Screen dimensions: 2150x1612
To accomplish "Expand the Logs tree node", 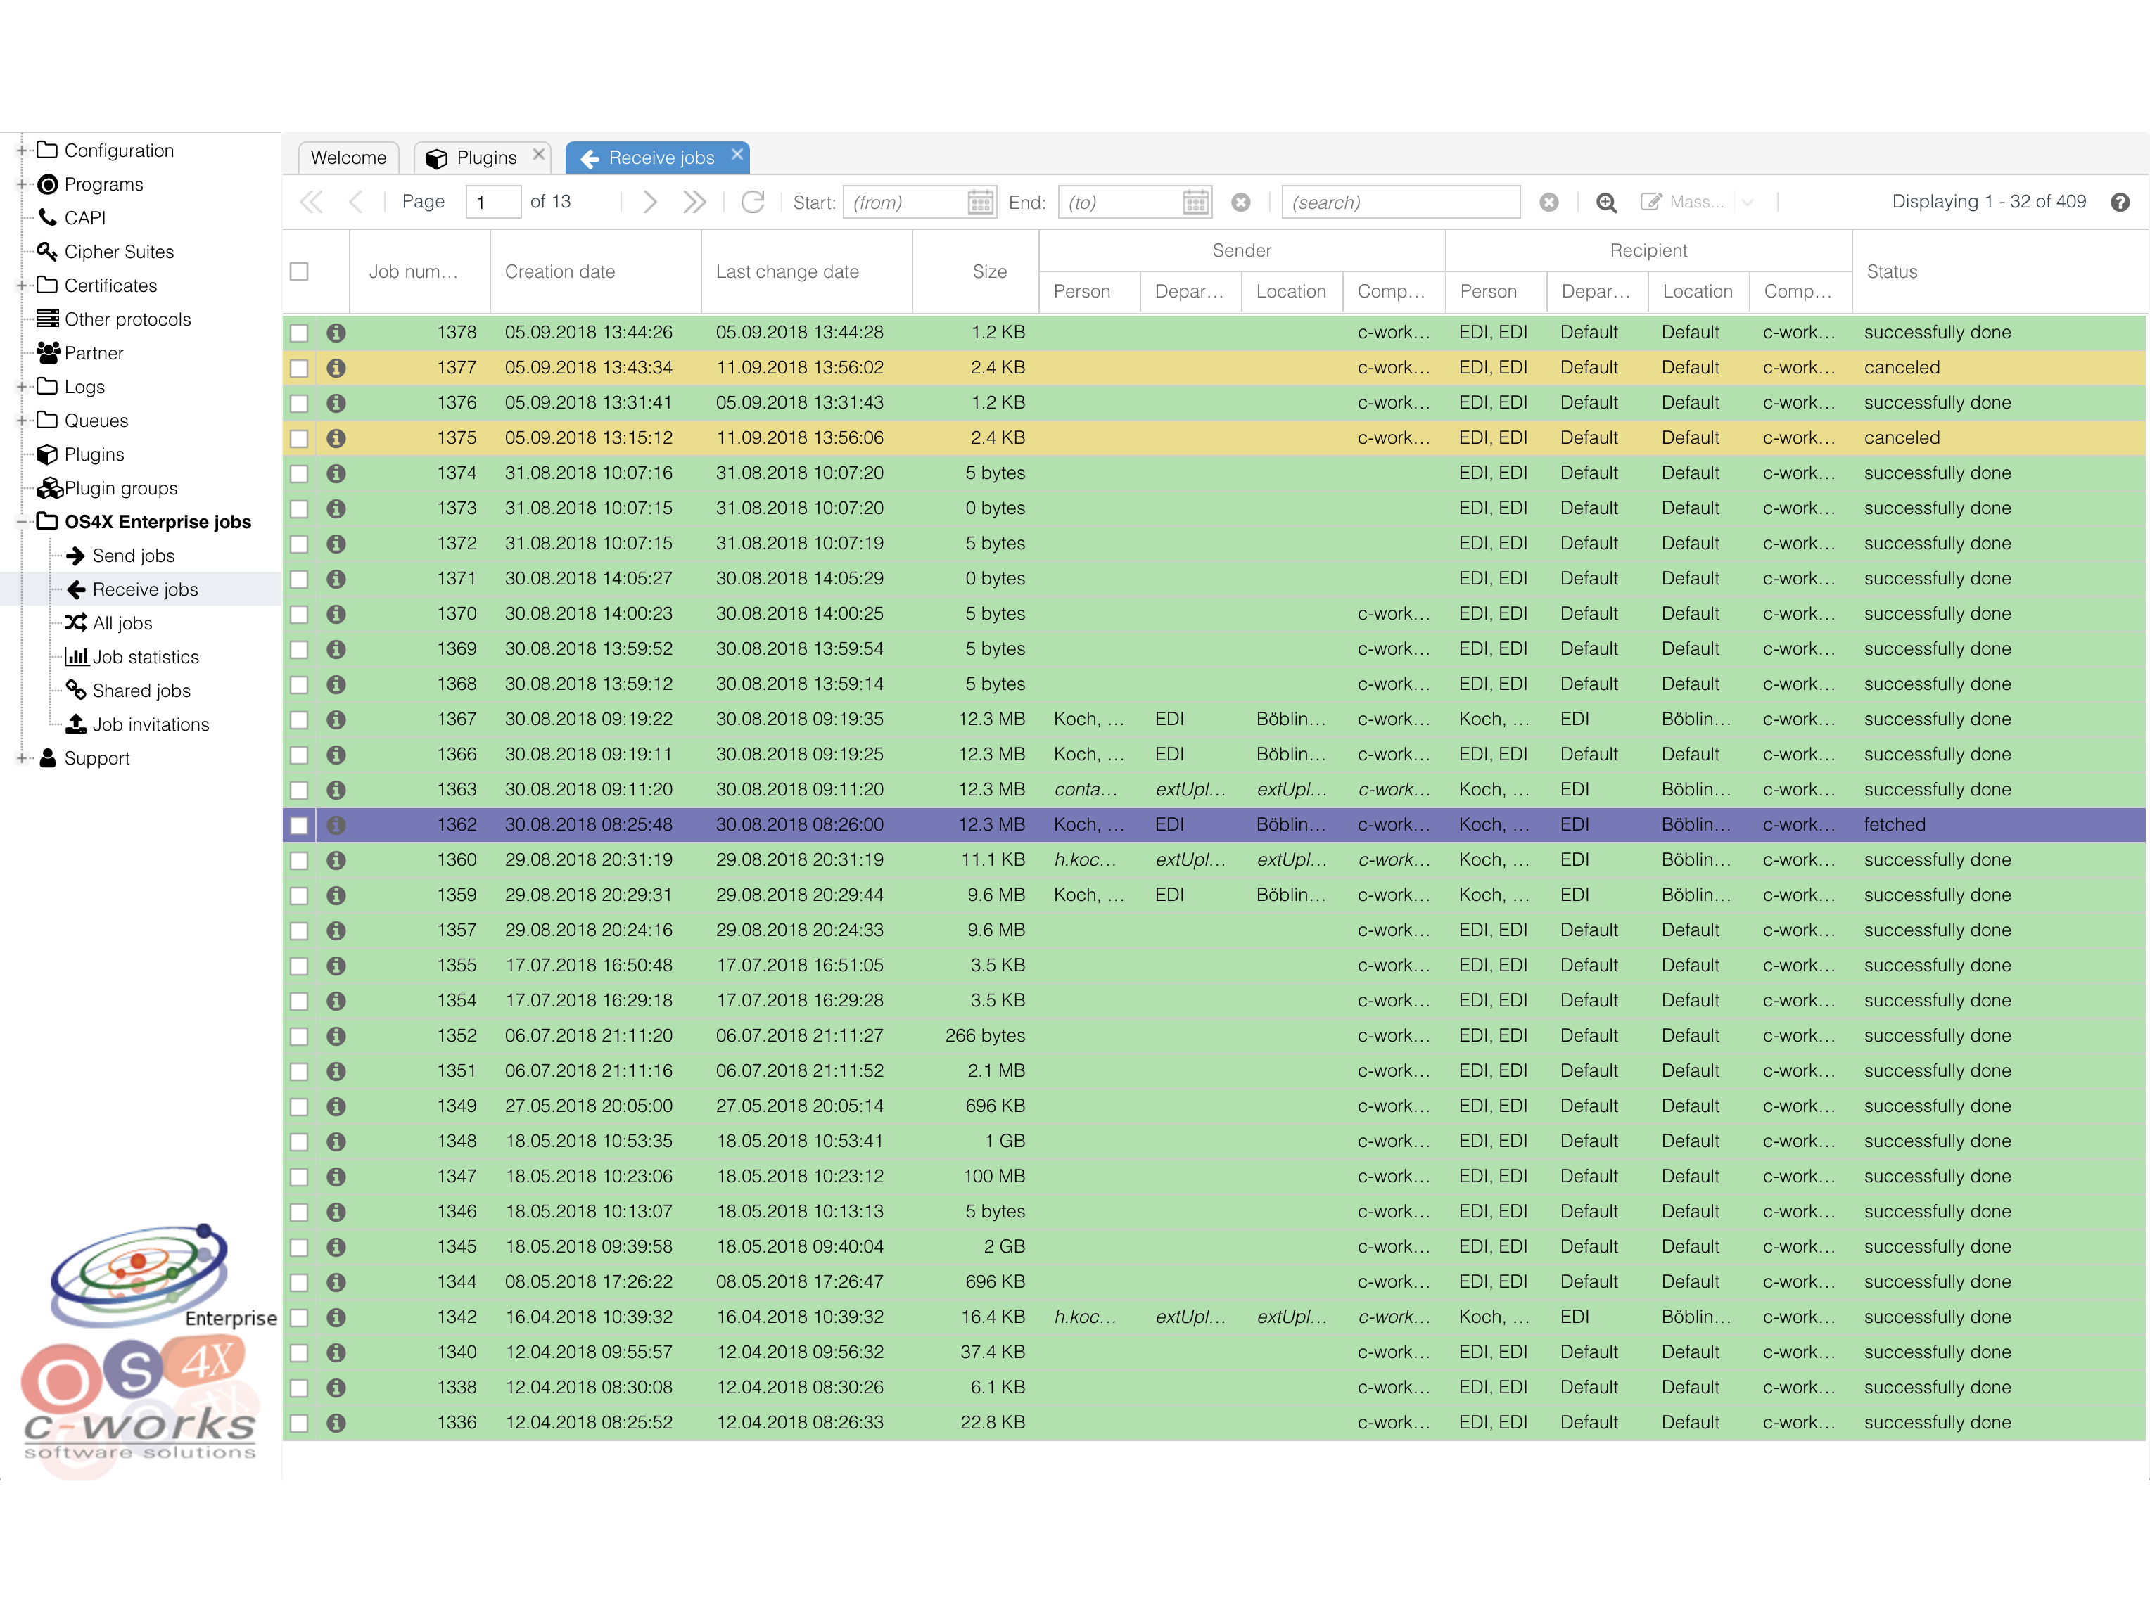I will coord(21,387).
